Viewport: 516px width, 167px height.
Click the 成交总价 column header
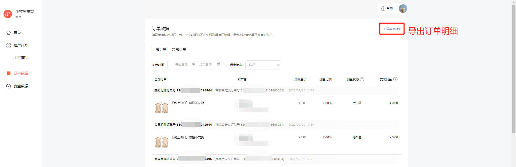coord(300,79)
